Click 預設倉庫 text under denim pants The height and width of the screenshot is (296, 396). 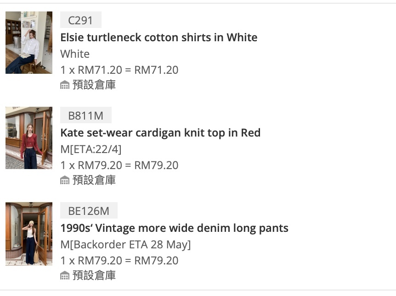[94, 275]
